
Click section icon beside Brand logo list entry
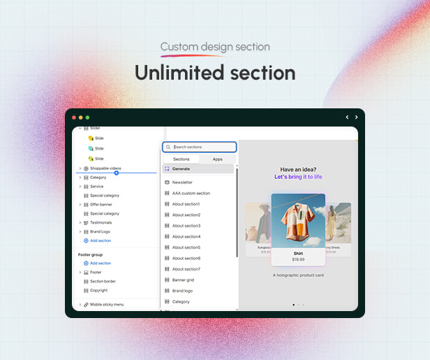167,291
